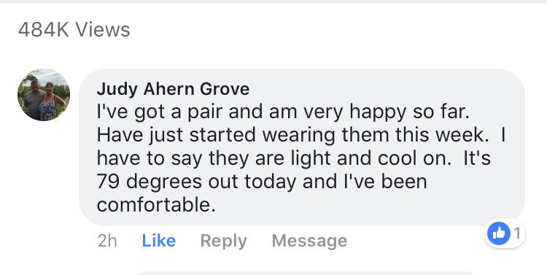Open Judy Ahern Grove's profile name link

tap(173, 89)
